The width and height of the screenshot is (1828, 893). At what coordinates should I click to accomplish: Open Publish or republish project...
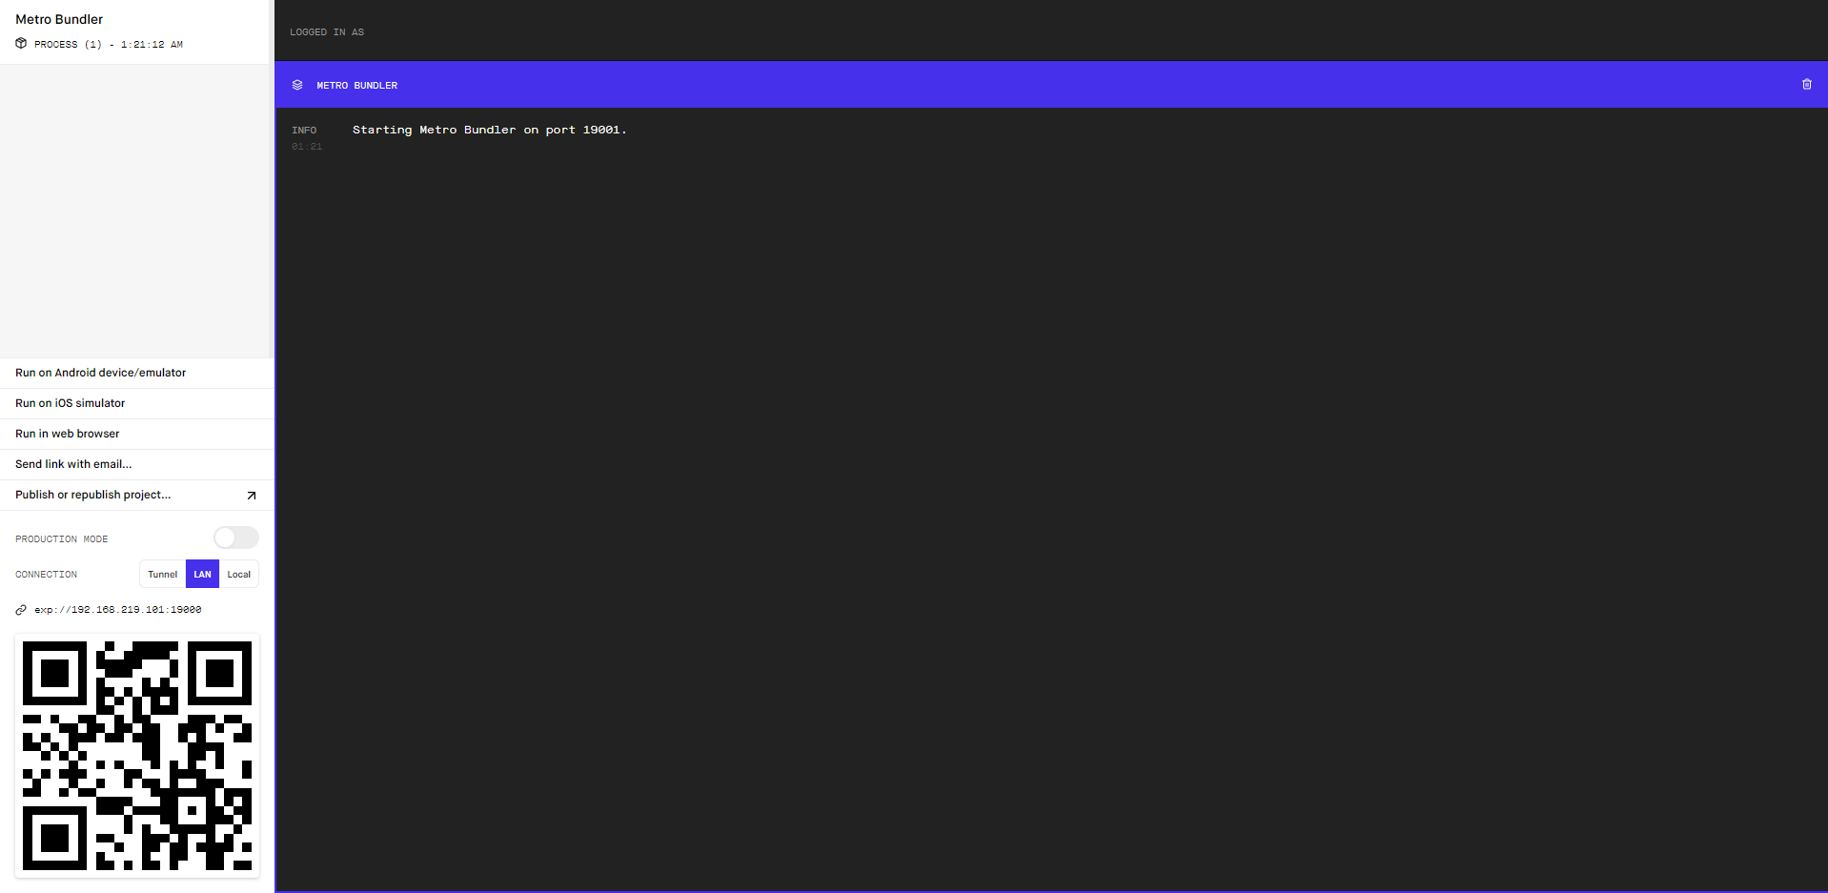click(137, 495)
